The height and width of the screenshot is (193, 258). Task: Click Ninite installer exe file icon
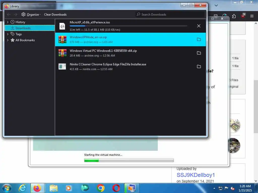(62, 66)
